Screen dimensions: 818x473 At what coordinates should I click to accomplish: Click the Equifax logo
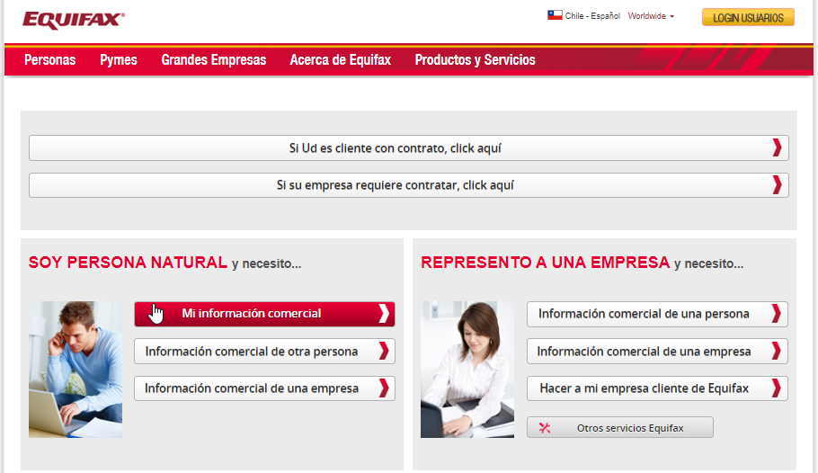(74, 20)
